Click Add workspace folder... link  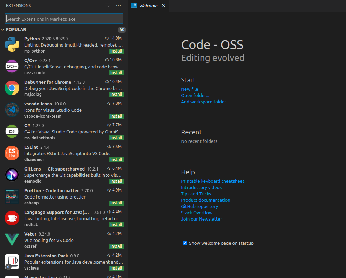click(x=205, y=102)
